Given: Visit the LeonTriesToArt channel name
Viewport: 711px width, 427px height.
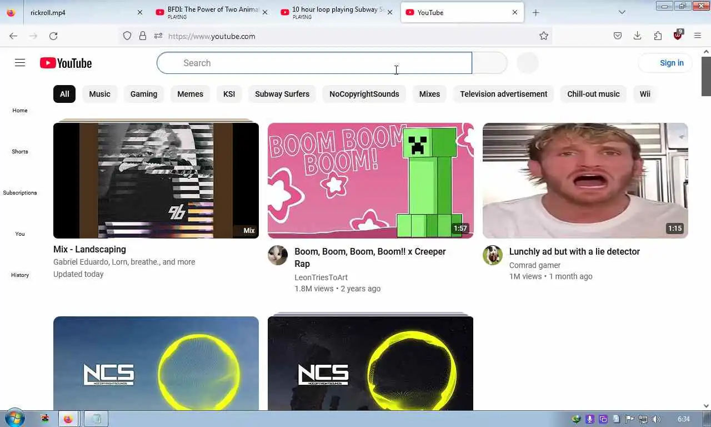Looking at the screenshot, I should (321, 277).
